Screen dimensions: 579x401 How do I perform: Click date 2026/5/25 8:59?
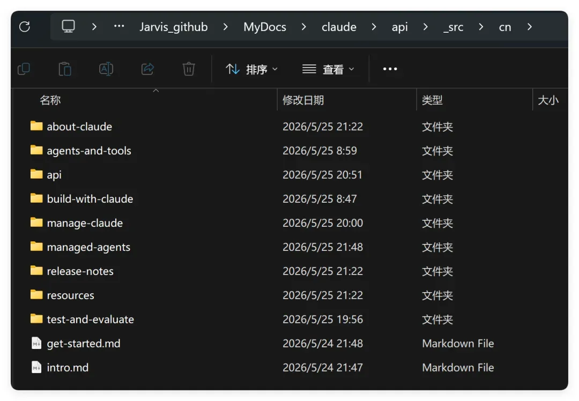(320, 151)
